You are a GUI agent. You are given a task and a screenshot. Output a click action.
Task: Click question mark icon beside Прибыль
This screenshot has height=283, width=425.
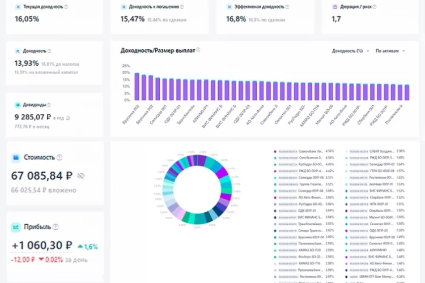pyautogui.click(x=56, y=227)
